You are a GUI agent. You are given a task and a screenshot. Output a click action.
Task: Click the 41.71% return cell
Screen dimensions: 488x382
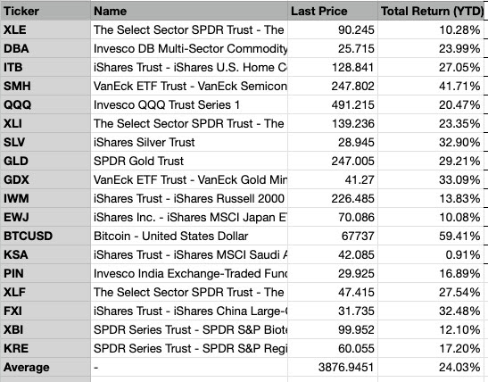[431, 86]
